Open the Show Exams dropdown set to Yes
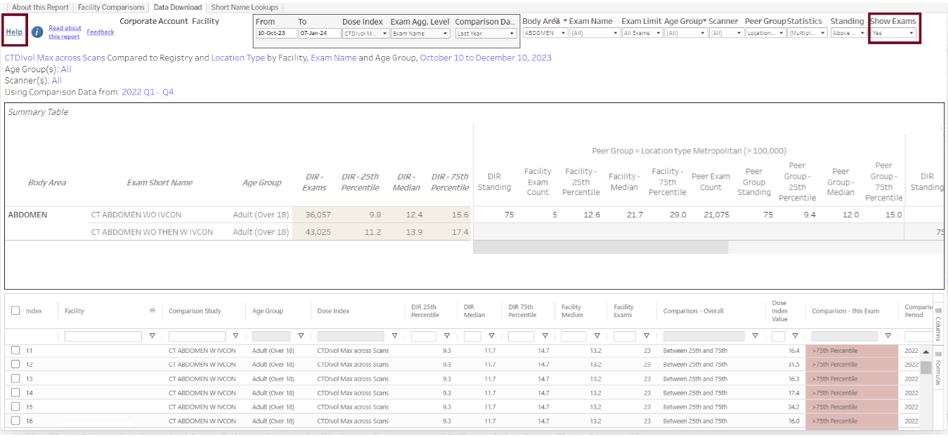 click(x=893, y=33)
